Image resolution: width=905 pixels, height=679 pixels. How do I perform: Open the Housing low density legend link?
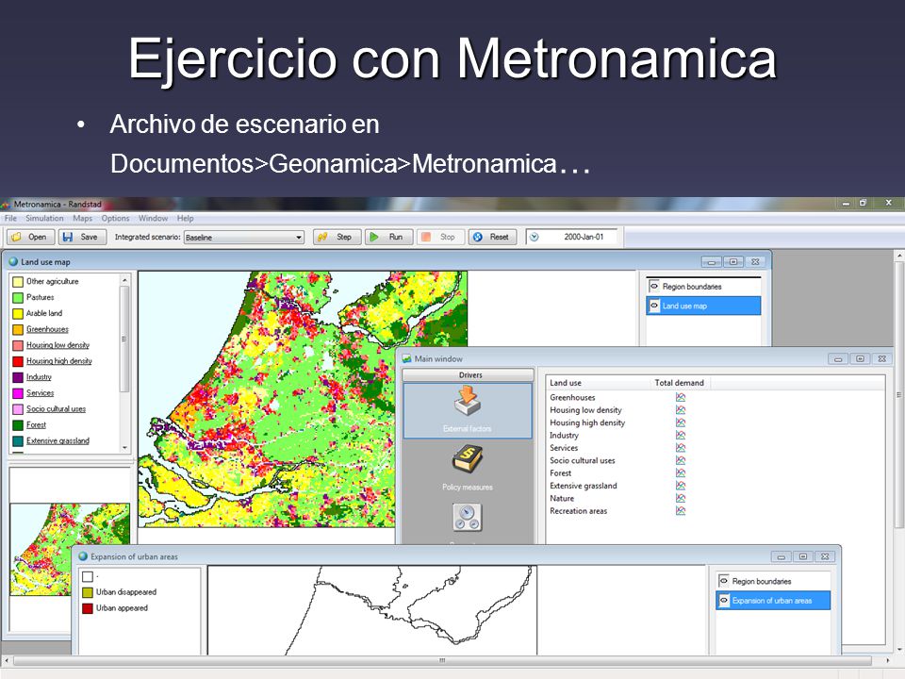(x=58, y=345)
